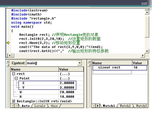Viewport: 152px width, 114px height.
Task: Click the Rectangle::InitR return value icon
Action: [14, 101]
